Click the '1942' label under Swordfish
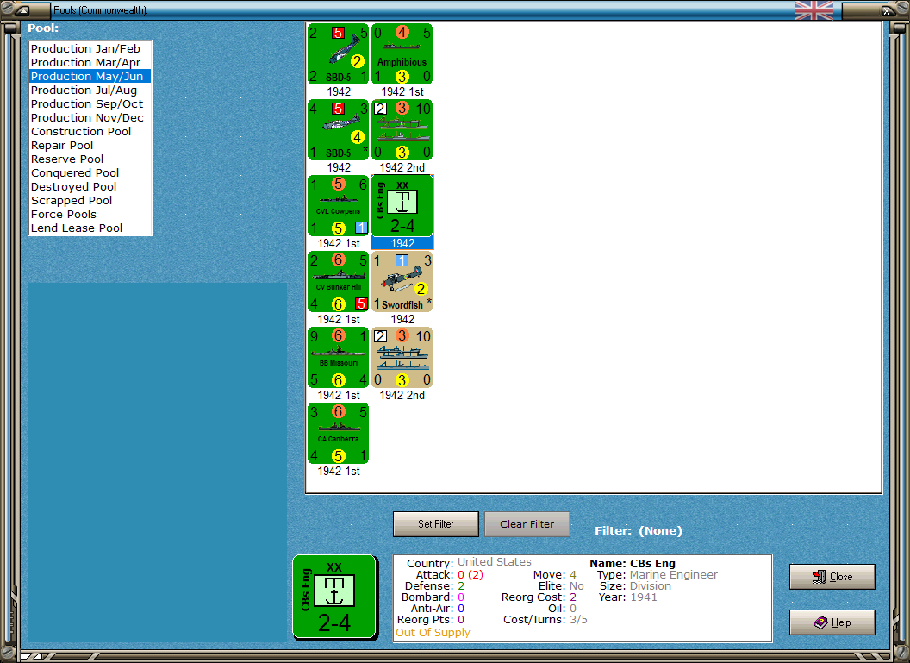The width and height of the screenshot is (910, 663). click(x=402, y=319)
